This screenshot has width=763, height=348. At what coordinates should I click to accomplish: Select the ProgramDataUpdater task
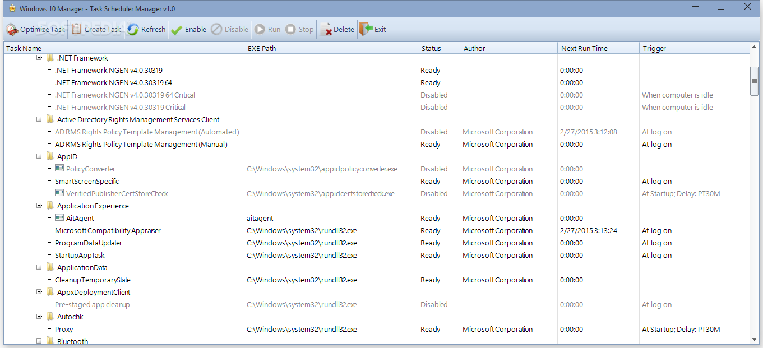point(89,243)
